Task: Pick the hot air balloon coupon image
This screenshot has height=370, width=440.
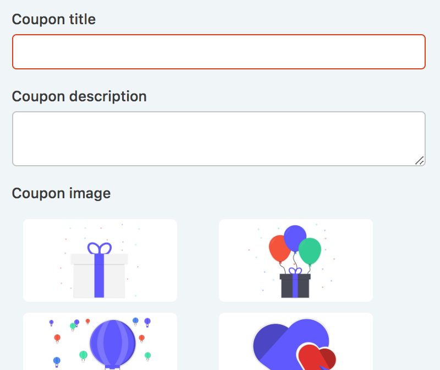Action: tap(100, 341)
